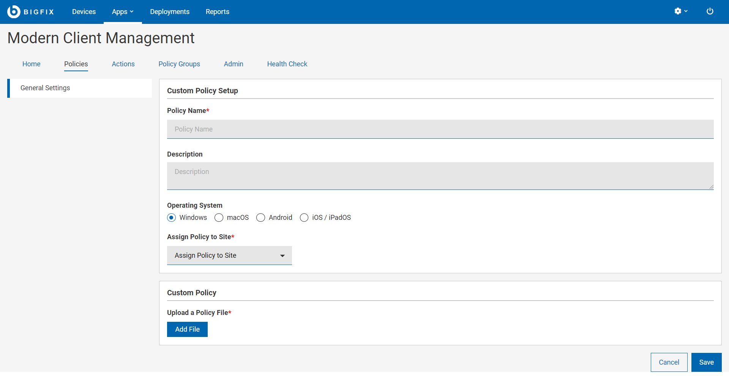Viewport: 729px width, 376px height.
Task: Click the Add File button
Action: point(187,329)
